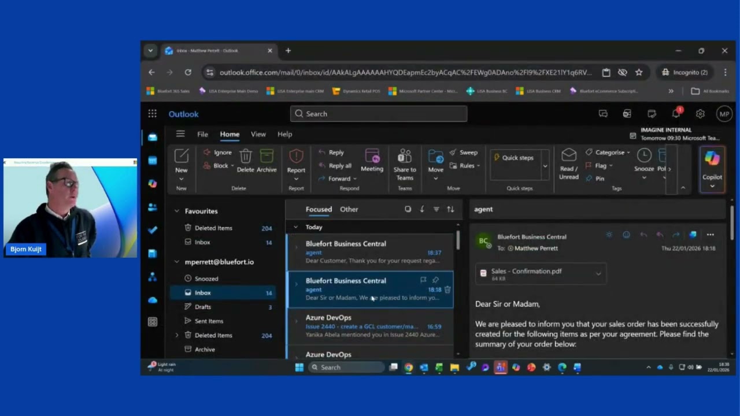This screenshot has height=416, width=740.
Task: Open the Teams chat icon in header
Action: (603, 114)
